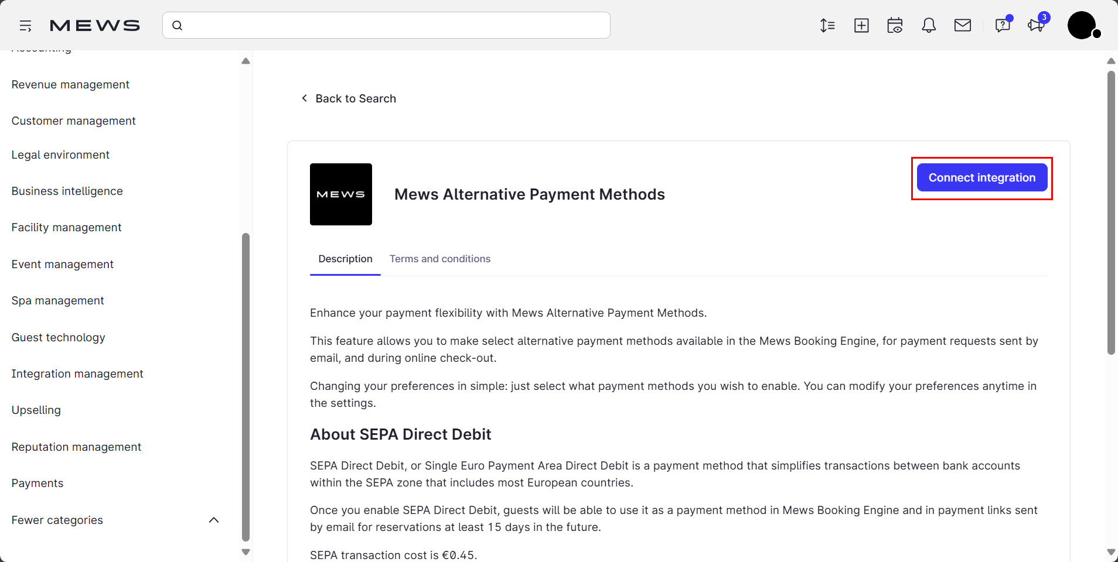This screenshot has width=1118, height=562.
Task: Select Customer management category
Action: pos(74,121)
